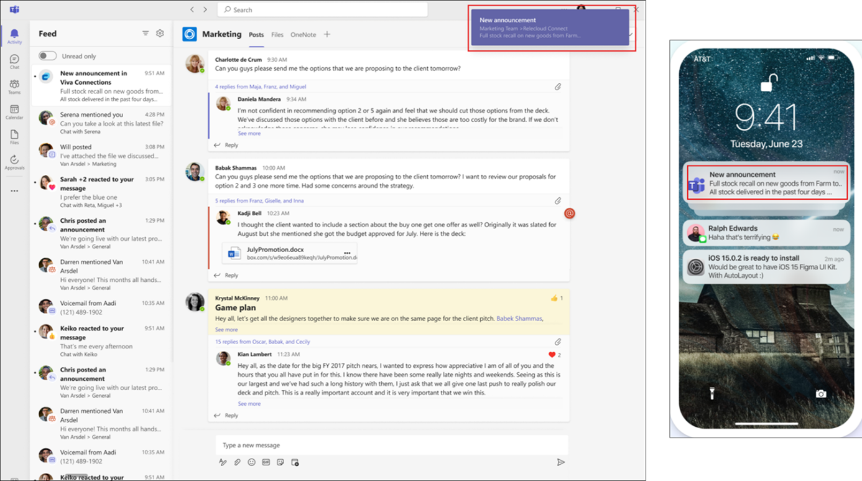862x481 pixels.
Task: Tap Ralph Edwards notification on phone
Action: (x=766, y=233)
